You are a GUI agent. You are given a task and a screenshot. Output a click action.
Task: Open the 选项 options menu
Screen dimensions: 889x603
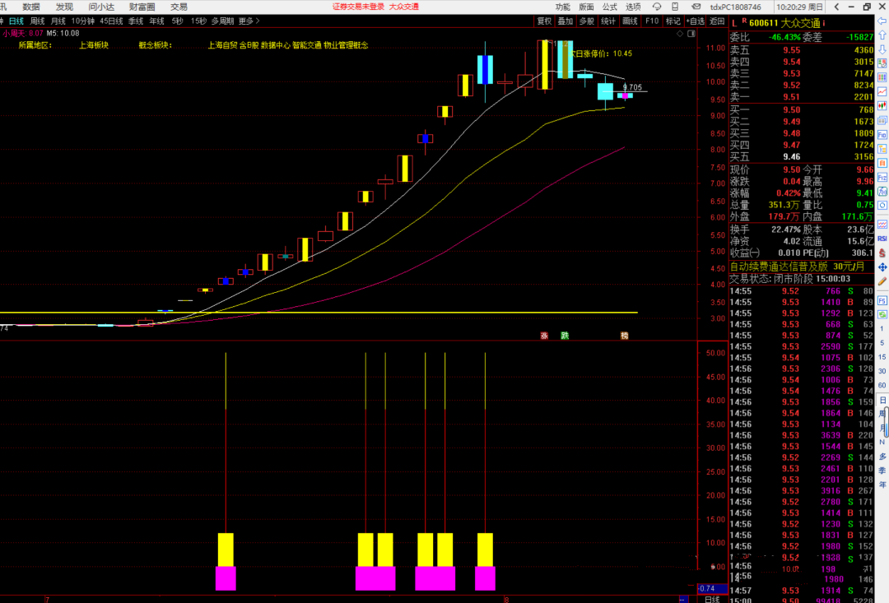click(x=633, y=7)
